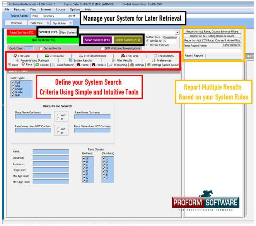Click Report on ALL LTO Race, Course & Horse Filtrs
This screenshot has width=256, height=226.
[212, 40]
